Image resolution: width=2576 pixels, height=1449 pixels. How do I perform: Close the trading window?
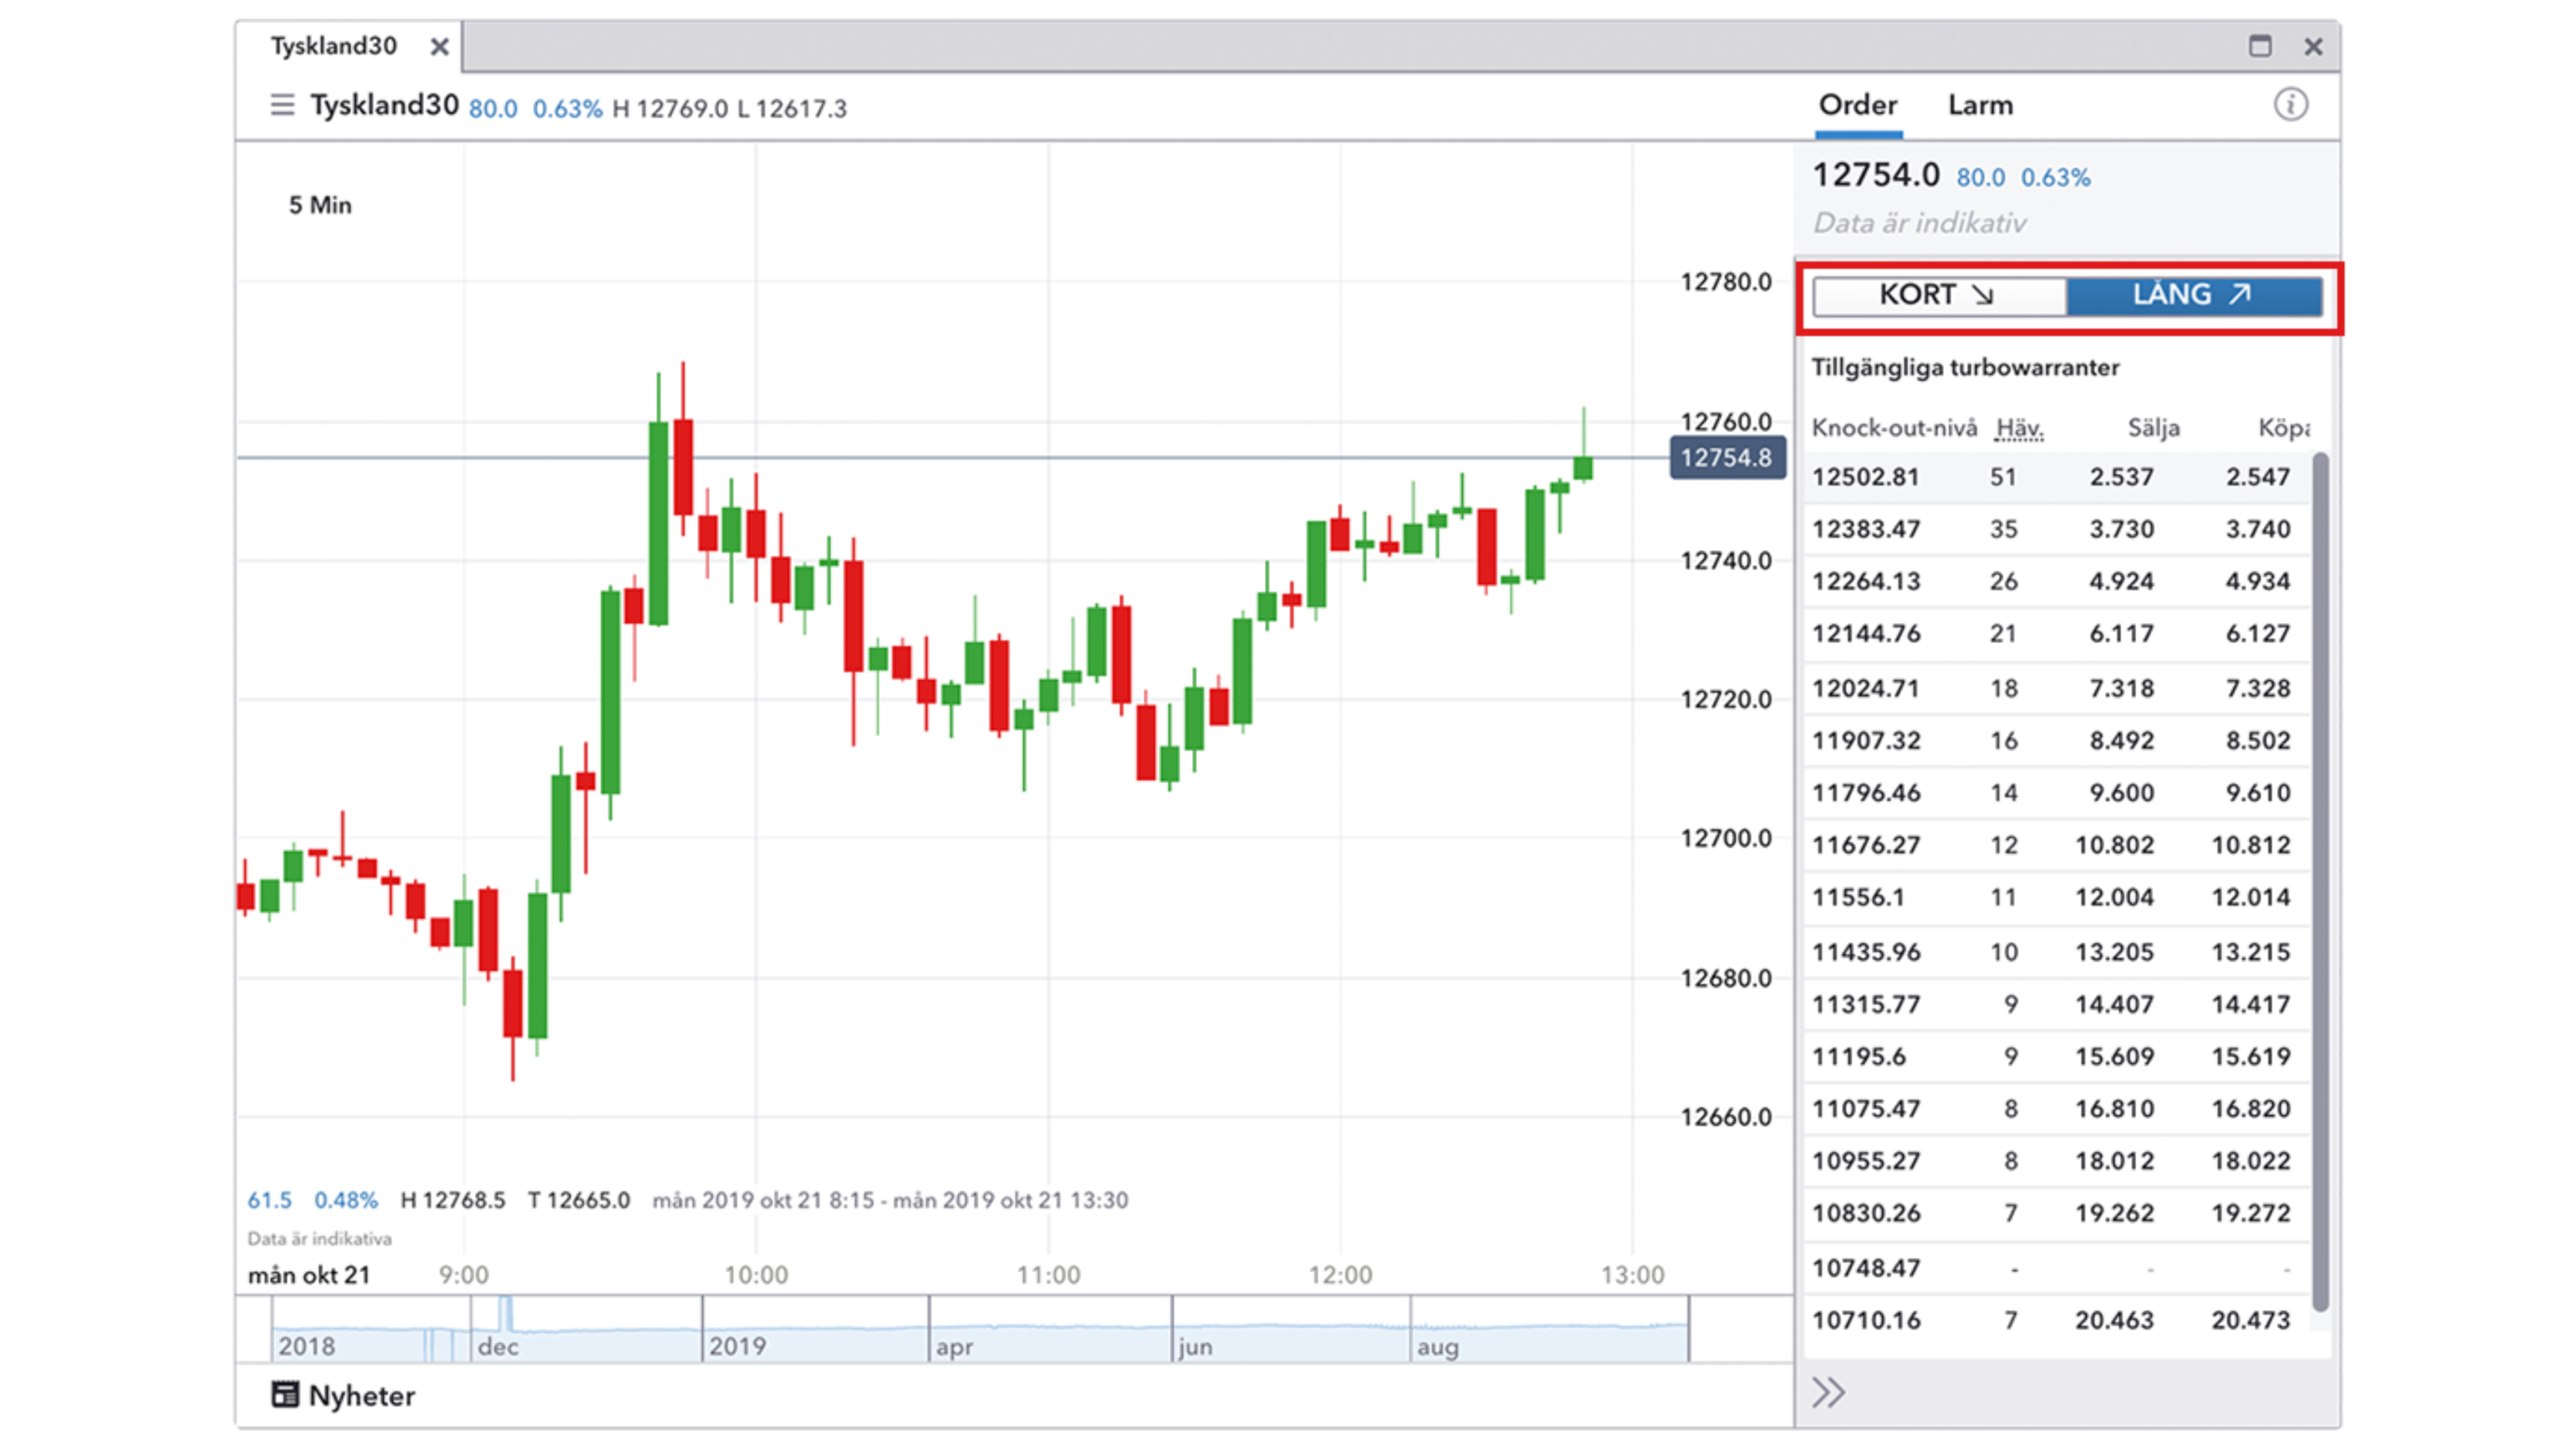point(2313,47)
